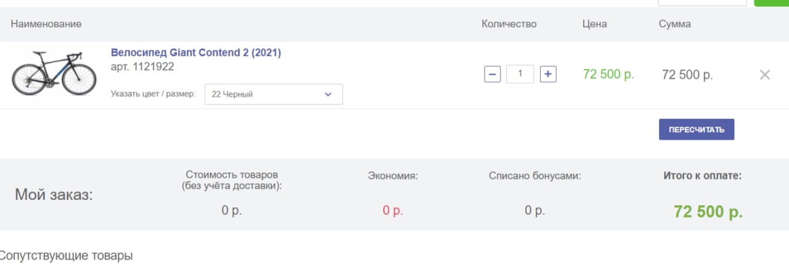This screenshot has height=276, width=789.
Task: Open the color/size dropdown showing 22 Черный
Action: (x=274, y=94)
